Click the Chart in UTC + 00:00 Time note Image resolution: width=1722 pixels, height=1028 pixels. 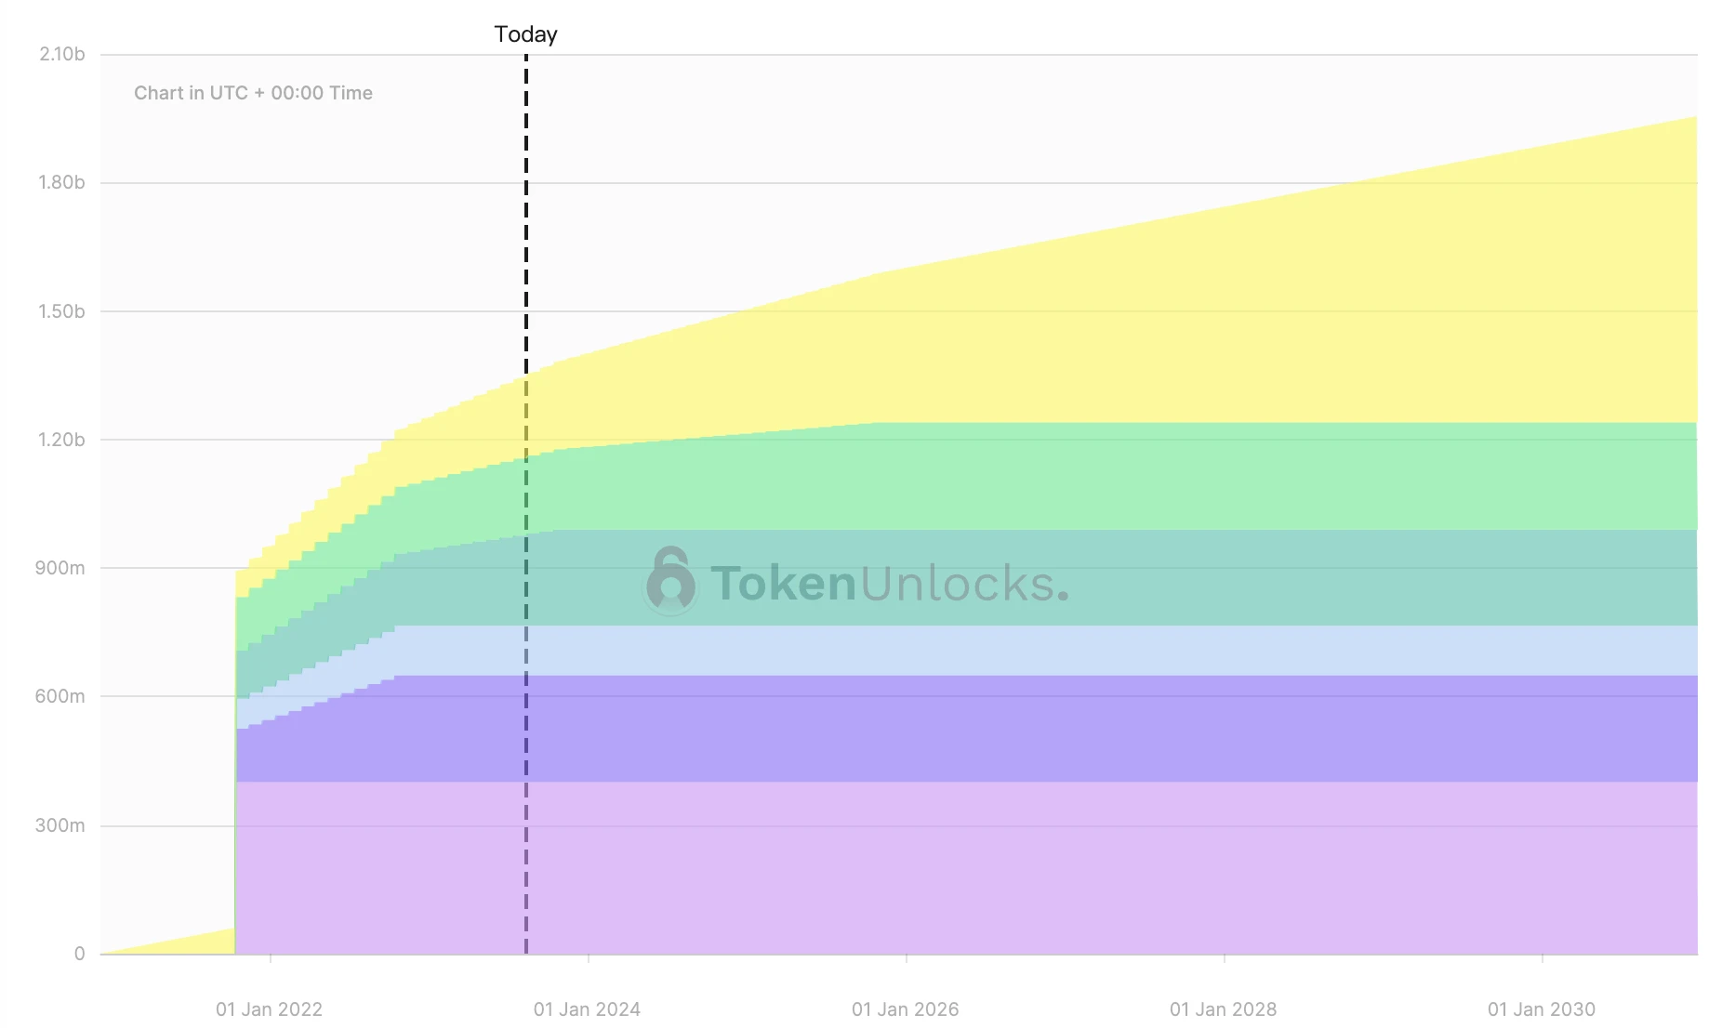click(x=253, y=93)
